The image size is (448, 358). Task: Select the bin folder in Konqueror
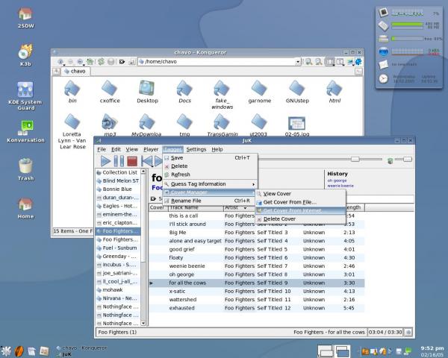tap(72, 91)
